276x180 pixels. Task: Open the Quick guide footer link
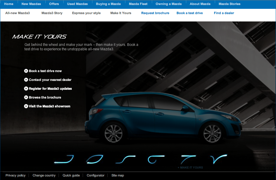click(71, 175)
